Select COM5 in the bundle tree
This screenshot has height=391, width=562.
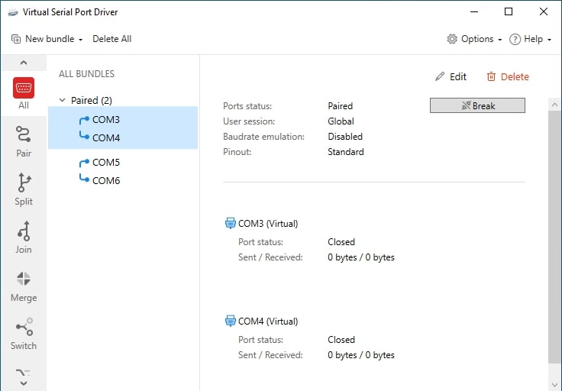click(106, 163)
